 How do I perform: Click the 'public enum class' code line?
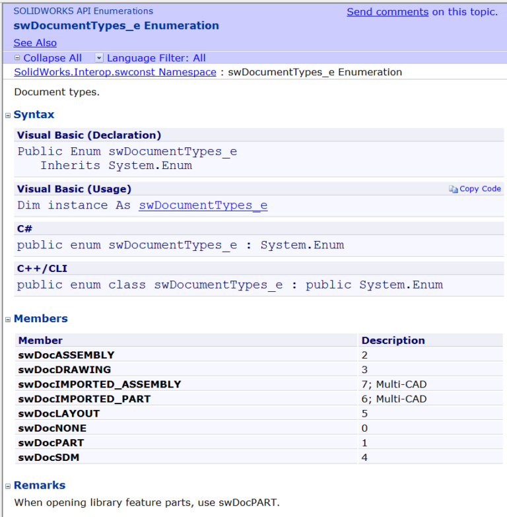[230, 285]
